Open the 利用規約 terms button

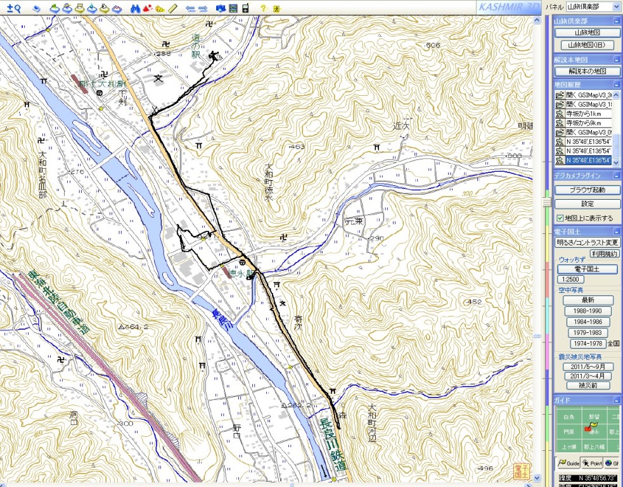click(605, 254)
